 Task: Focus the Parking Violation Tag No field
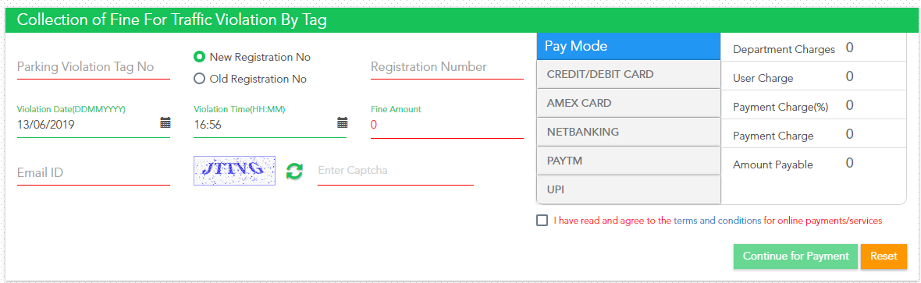coord(94,67)
